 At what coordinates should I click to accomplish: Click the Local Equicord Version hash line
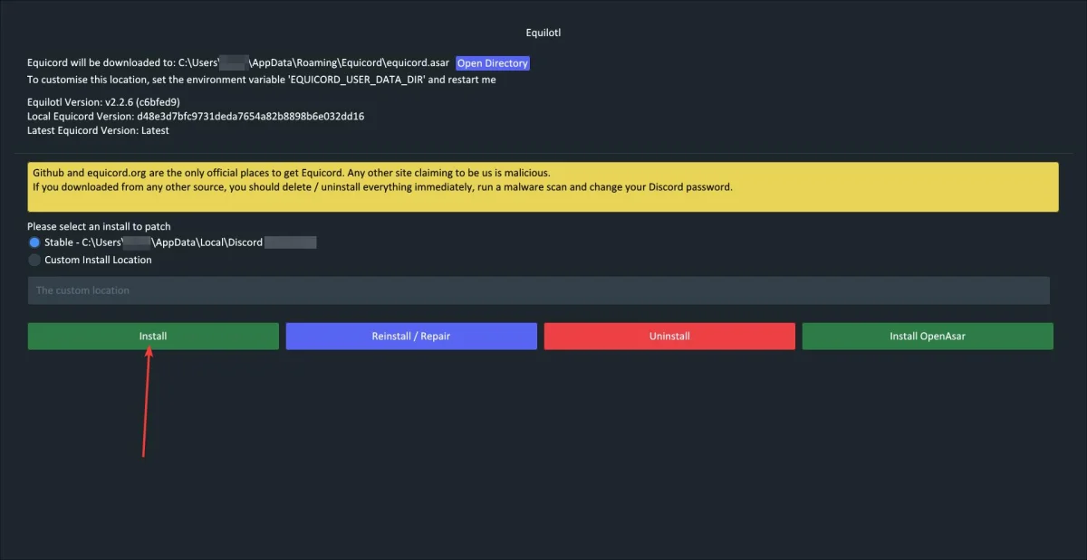196,117
